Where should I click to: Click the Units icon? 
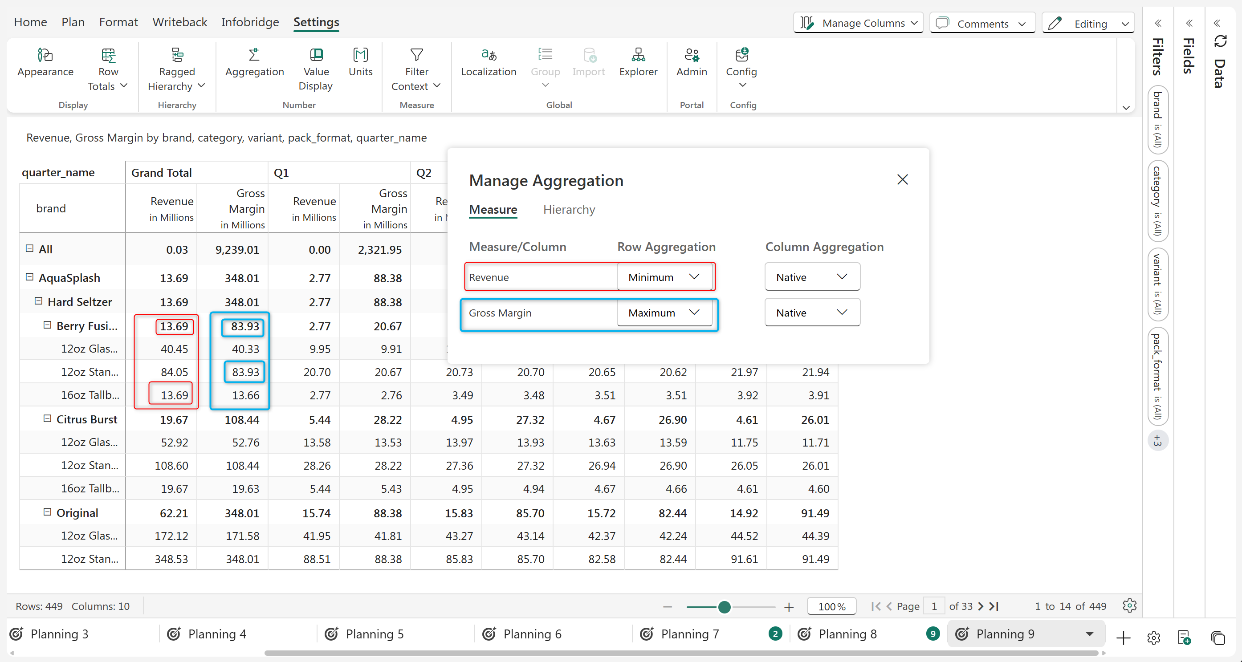click(x=360, y=55)
